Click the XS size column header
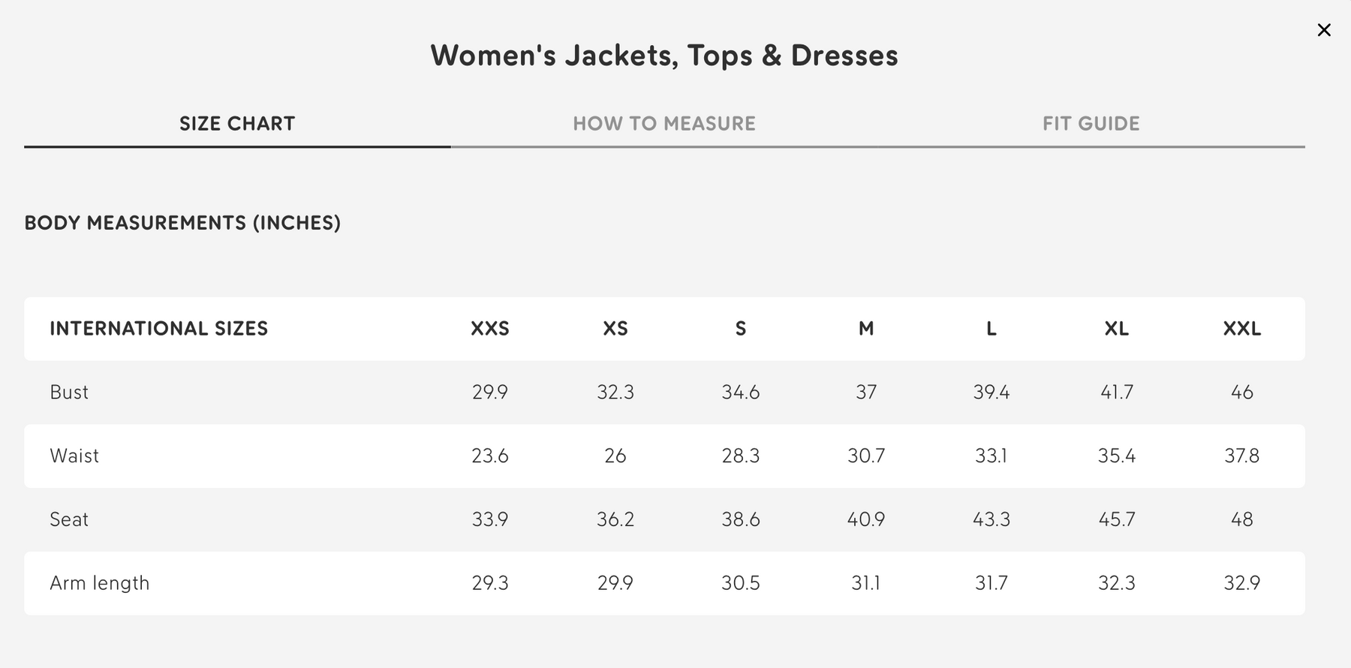 615,329
